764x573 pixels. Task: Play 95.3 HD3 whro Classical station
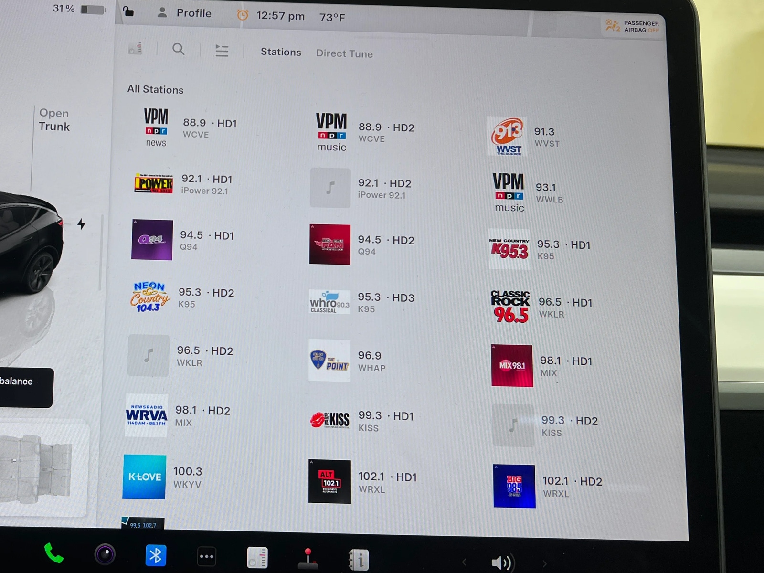361,302
